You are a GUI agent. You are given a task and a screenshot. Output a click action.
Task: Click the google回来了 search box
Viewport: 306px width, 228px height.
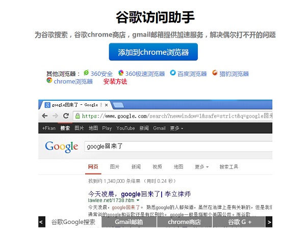178,146
